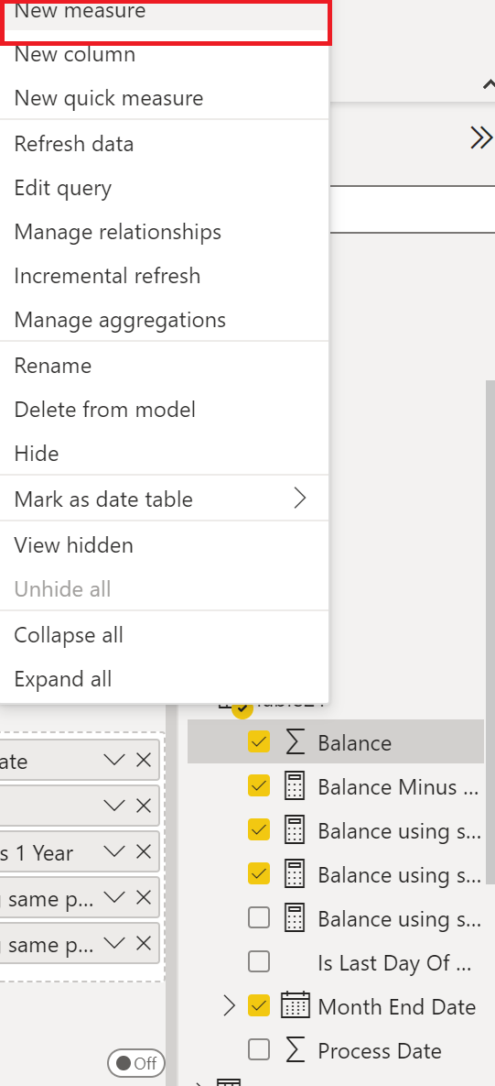Viewport: 495px width, 1086px height.
Task: Uncheck the Month End Date checkbox
Action: pyautogui.click(x=259, y=1006)
